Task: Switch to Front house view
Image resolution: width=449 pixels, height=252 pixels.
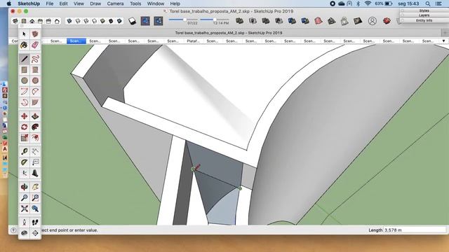Action: coord(32,21)
